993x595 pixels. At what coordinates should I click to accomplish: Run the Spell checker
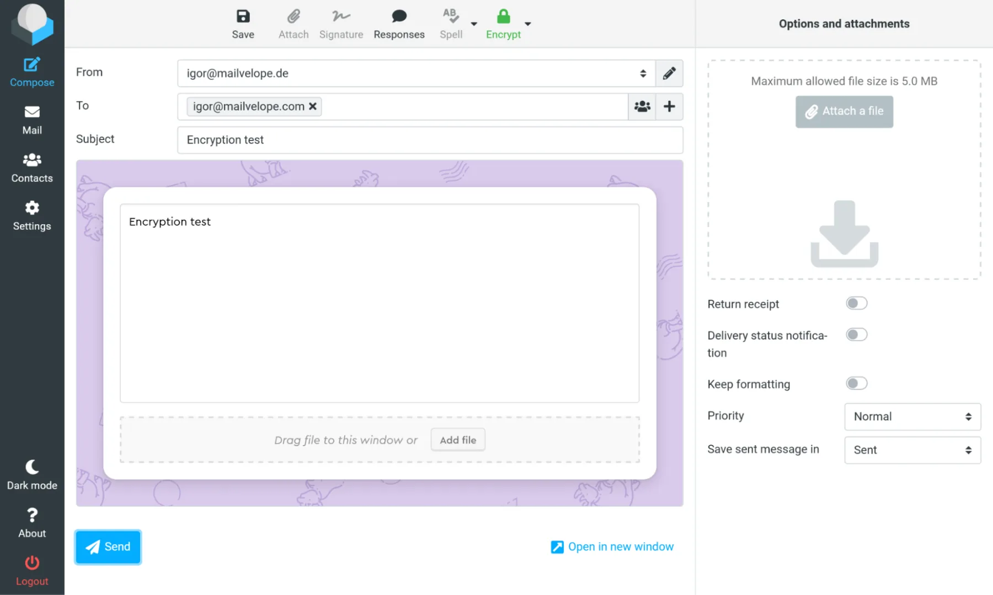451,23
